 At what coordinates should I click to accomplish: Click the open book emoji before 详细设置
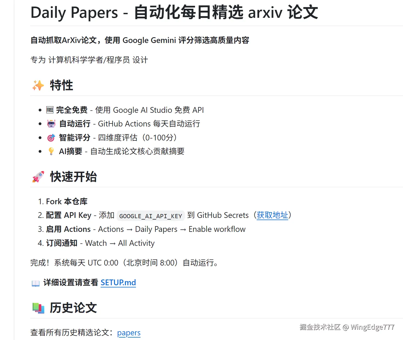coord(36,283)
